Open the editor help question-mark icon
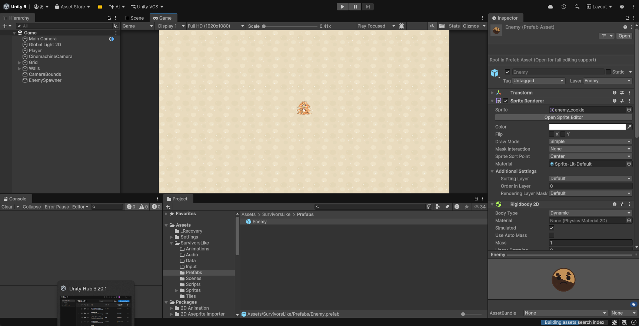 tap(622, 7)
